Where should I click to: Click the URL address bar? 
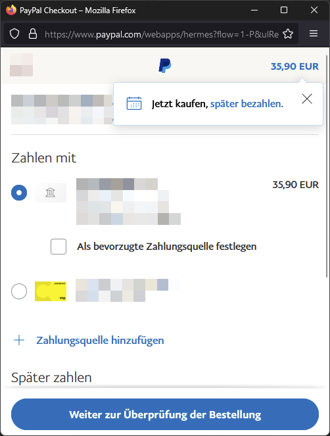[161, 34]
